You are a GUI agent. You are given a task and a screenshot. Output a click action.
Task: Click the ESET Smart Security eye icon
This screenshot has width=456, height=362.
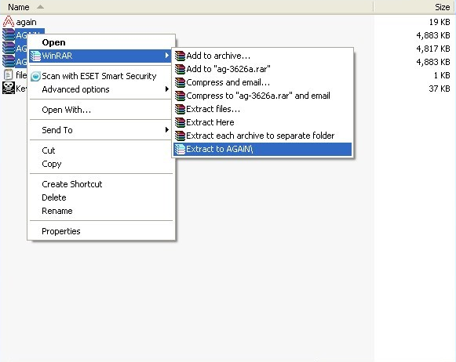pyautogui.click(x=35, y=76)
